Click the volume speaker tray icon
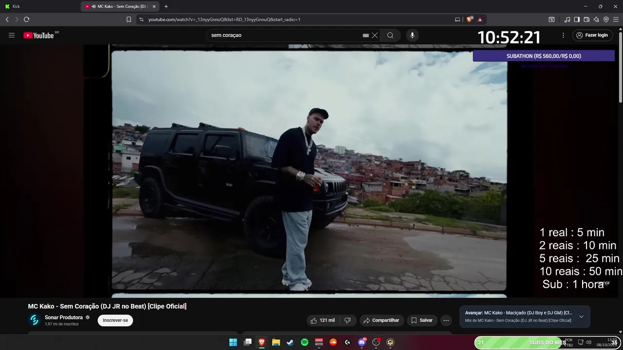Screen dimensions: 623x350 tap(588, 342)
